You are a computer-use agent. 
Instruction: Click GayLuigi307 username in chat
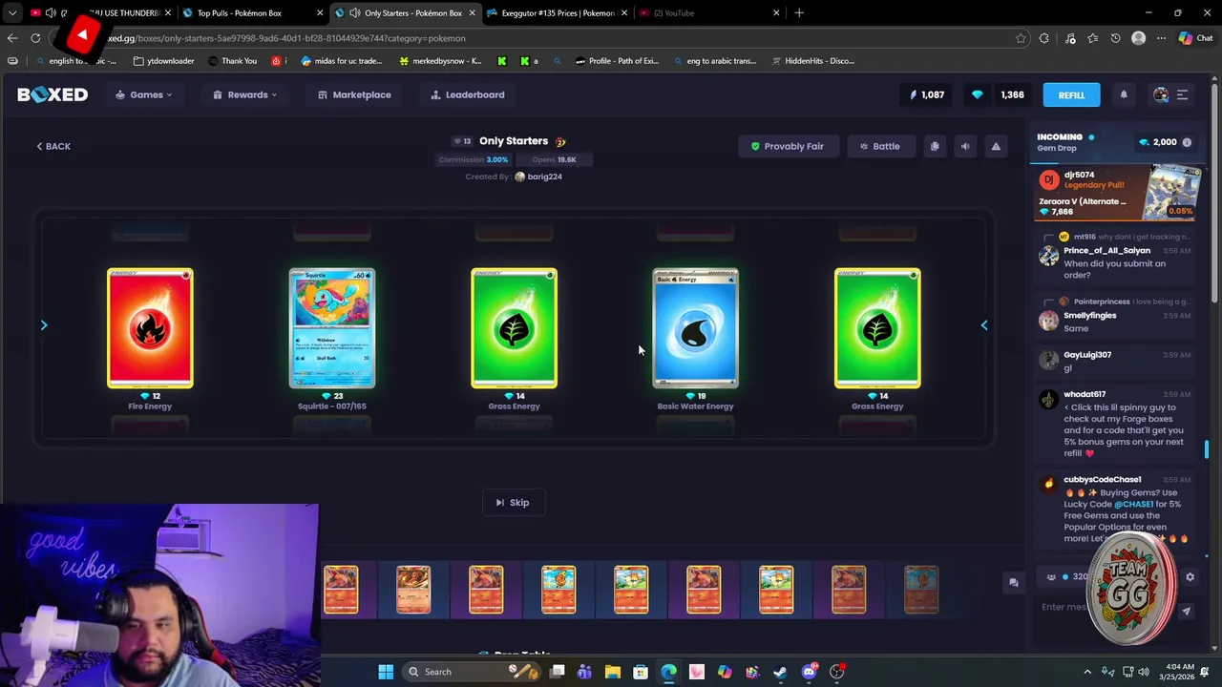(x=1087, y=355)
